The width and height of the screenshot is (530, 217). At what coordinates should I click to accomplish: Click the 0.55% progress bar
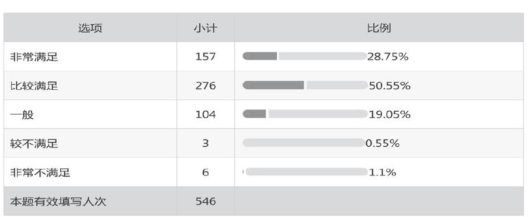(304, 143)
